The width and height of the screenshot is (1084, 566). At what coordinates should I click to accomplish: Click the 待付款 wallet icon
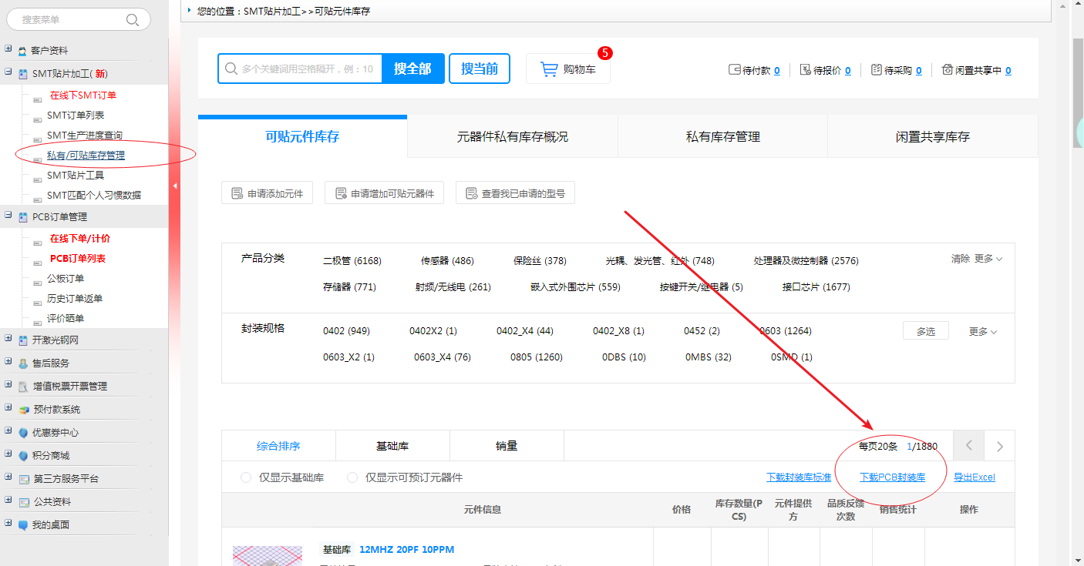pyautogui.click(x=734, y=70)
